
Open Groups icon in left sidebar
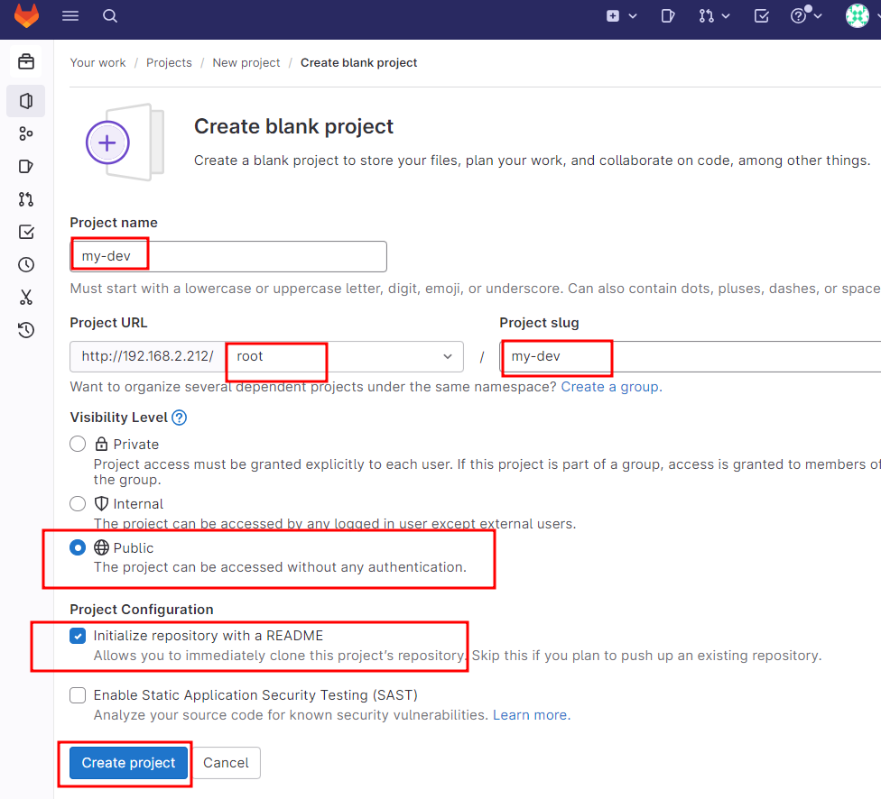pyautogui.click(x=26, y=133)
